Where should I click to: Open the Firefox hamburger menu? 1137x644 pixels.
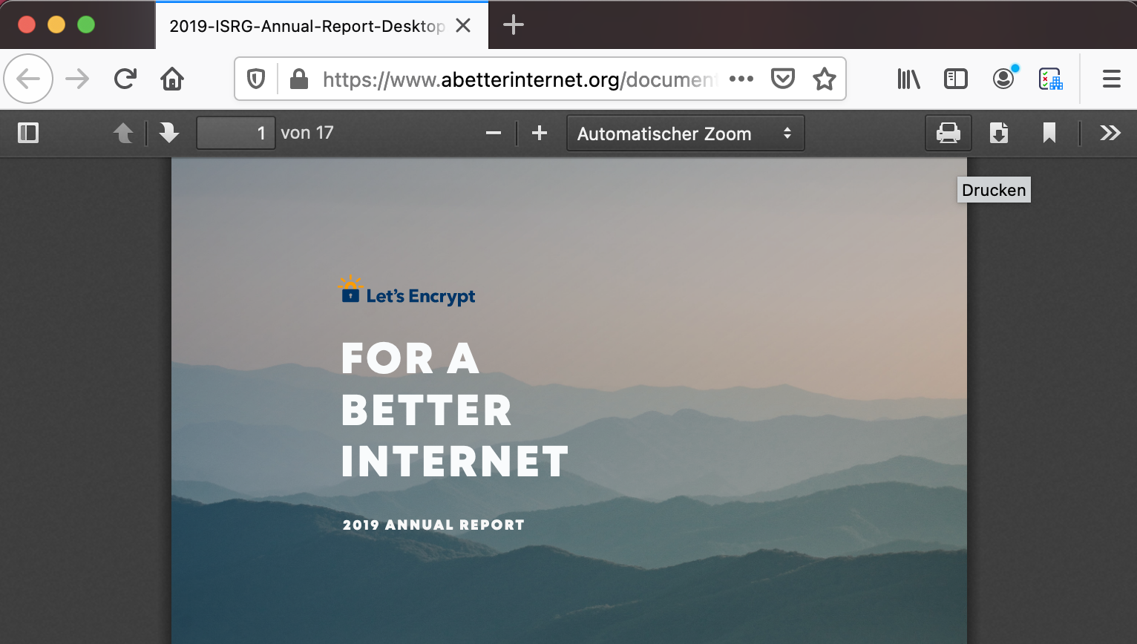1112,79
